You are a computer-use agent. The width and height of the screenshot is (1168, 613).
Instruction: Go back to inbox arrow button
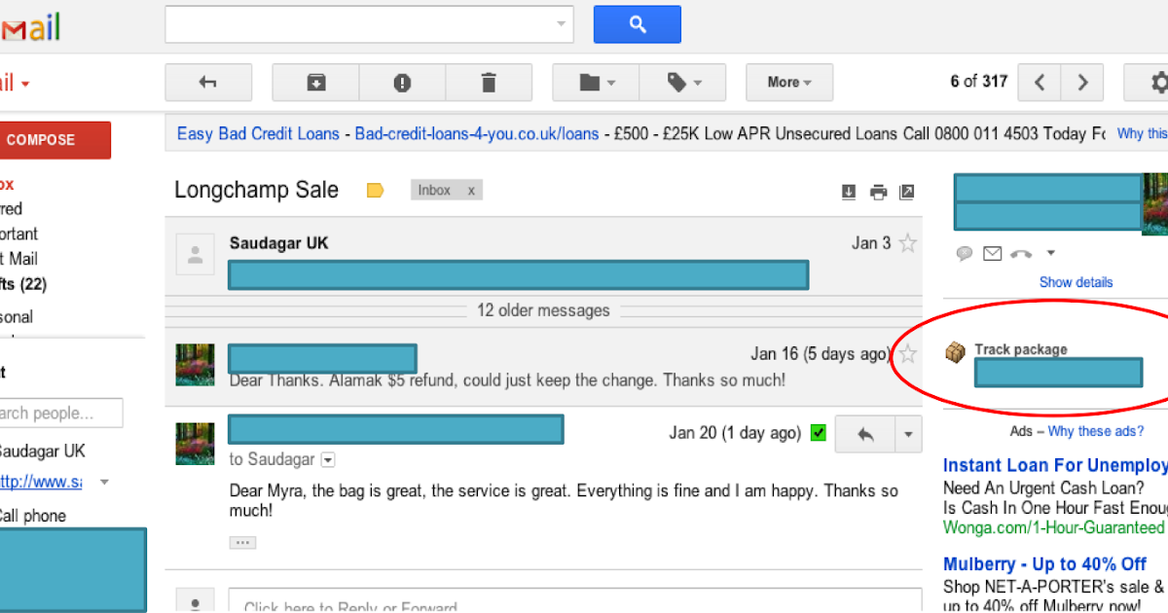(208, 83)
